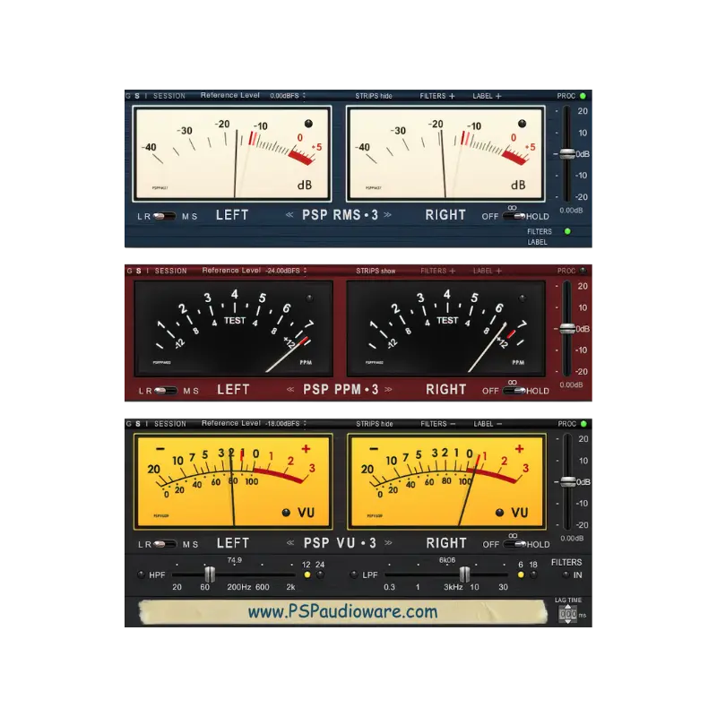Reset overload LED on VU right meter
The height and width of the screenshot is (717, 717).
[x=500, y=513]
